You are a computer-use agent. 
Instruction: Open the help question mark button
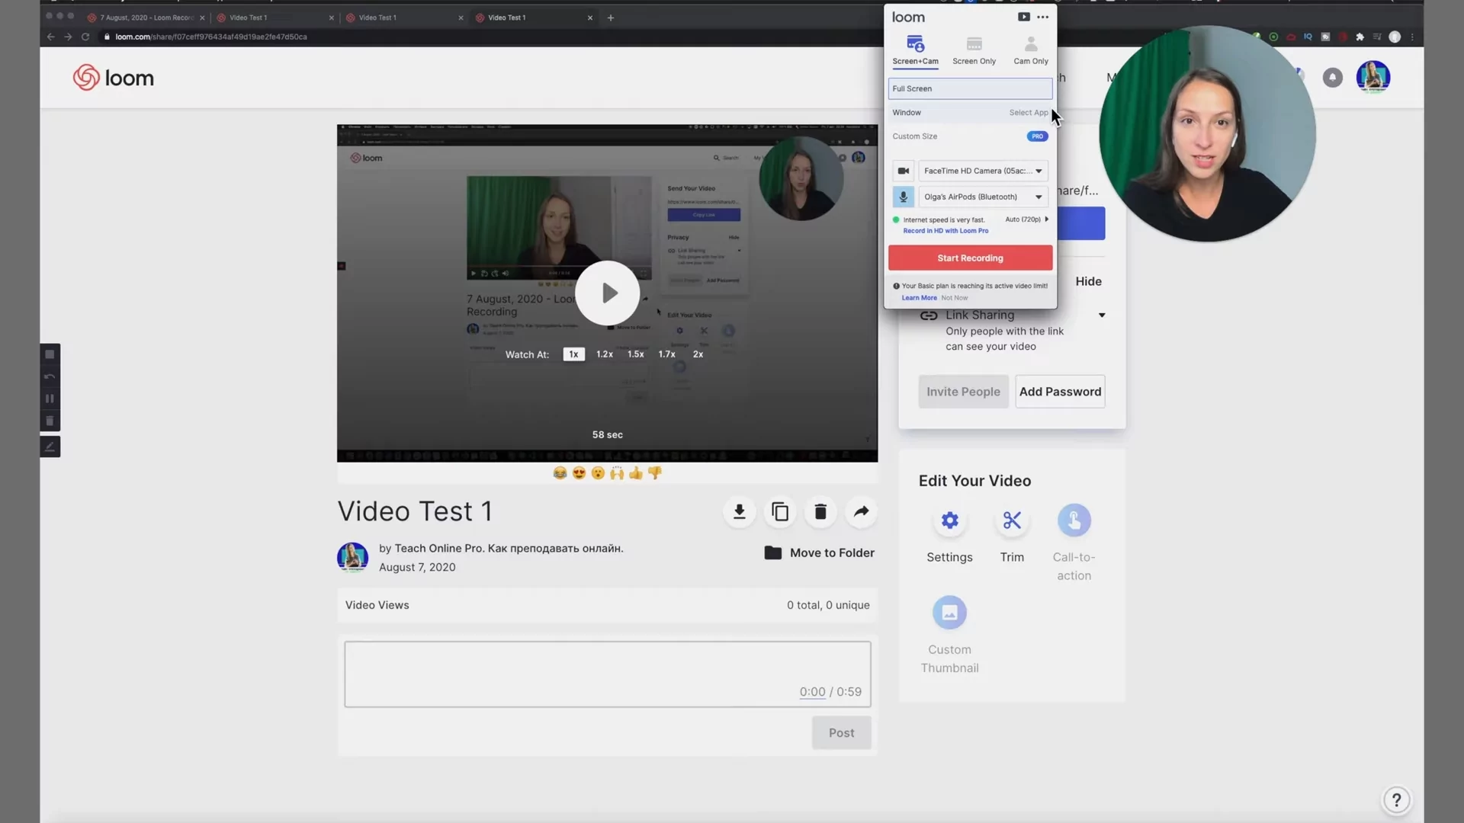pyautogui.click(x=1396, y=800)
